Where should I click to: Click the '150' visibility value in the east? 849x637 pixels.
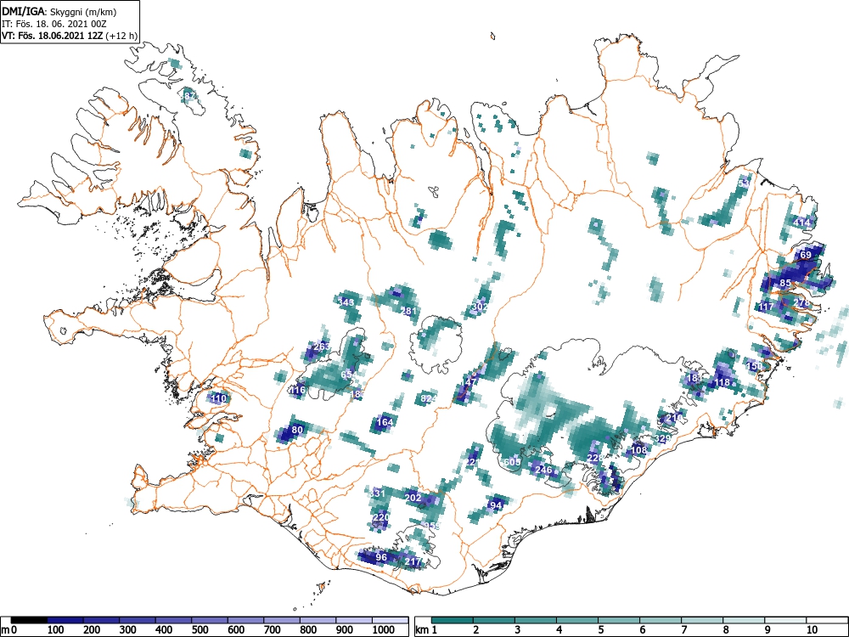(754, 366)
